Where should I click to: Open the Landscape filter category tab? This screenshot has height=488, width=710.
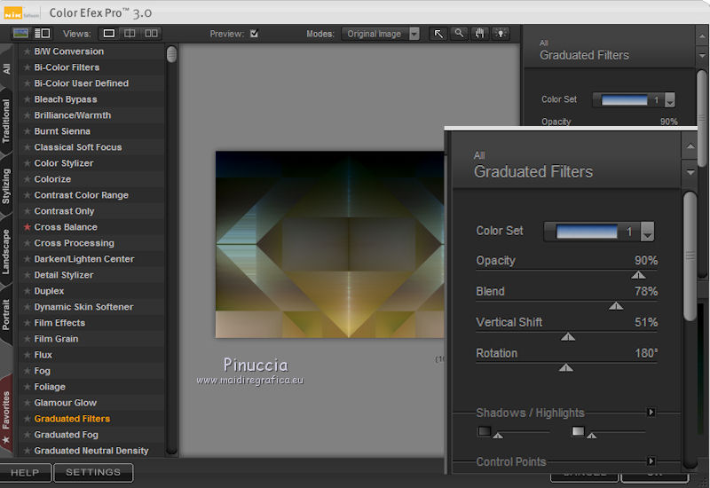coord(7,251)
